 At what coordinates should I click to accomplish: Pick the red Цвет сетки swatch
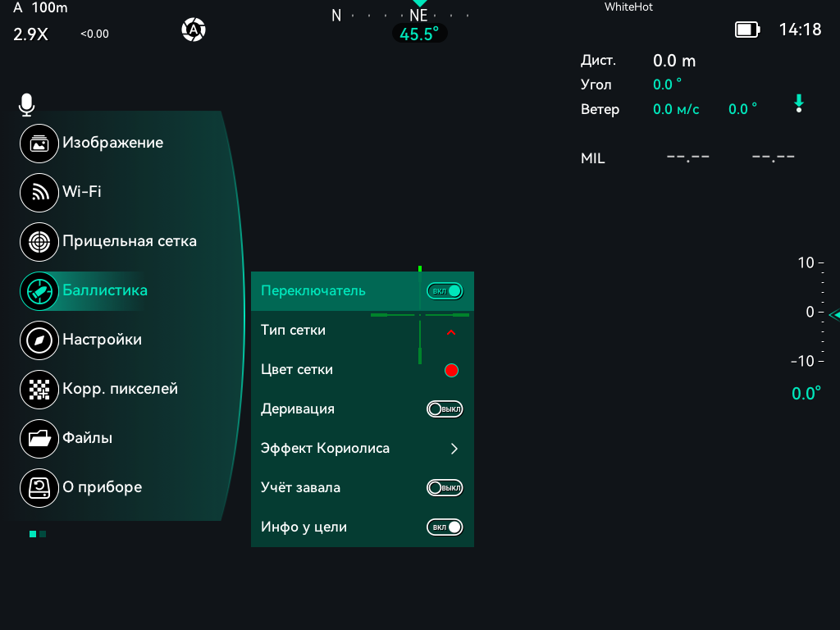coord(452,370)
